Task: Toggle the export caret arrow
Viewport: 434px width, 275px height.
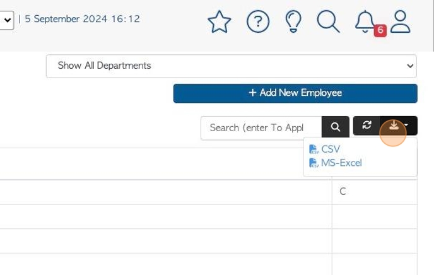Action: tap(406, 126)
